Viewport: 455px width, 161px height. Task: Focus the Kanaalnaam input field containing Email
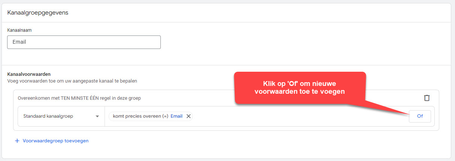click(84, 42)
